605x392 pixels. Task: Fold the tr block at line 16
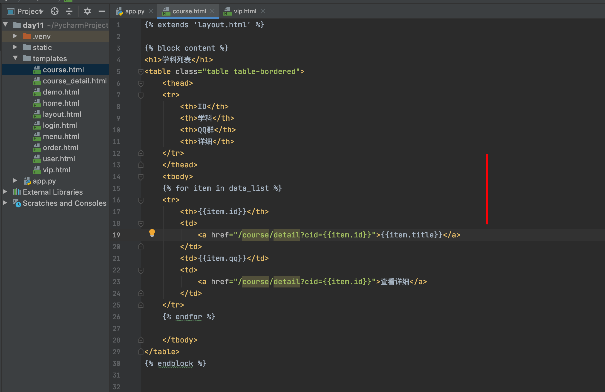tap(141, 200)
